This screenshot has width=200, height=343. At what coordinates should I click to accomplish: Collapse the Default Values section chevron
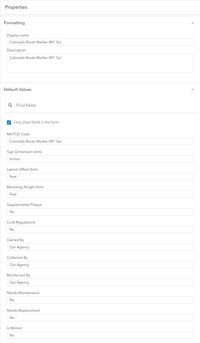click(x=193, y=89)
